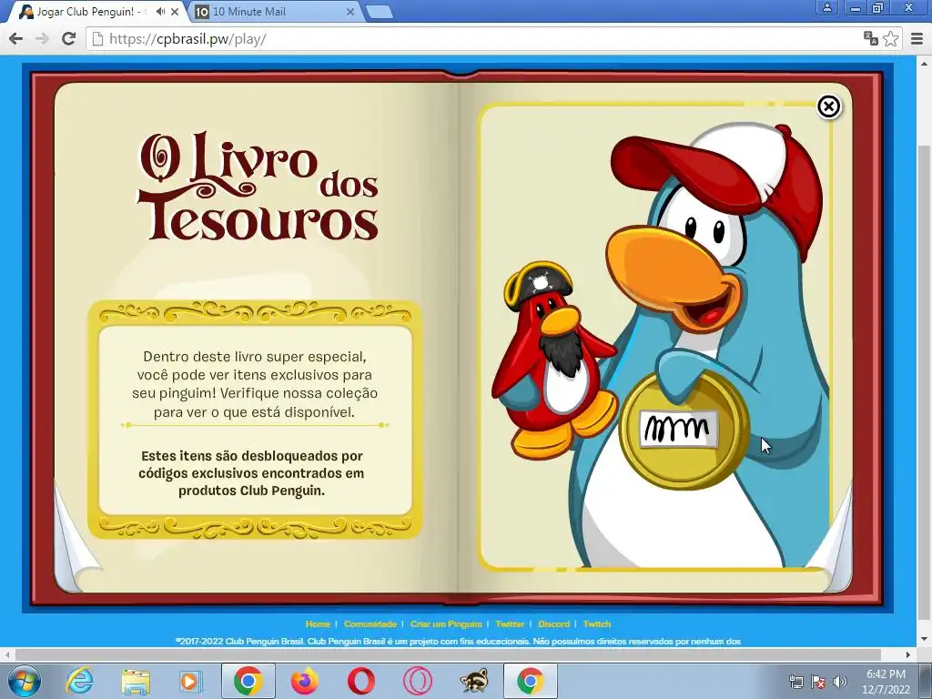Open Windows Explorer folder from taskbar
932x699 pixels.
[135, 681]
